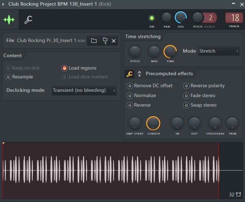Adjust the IN fade knob

pyautogui.click(x=177, y=123)
